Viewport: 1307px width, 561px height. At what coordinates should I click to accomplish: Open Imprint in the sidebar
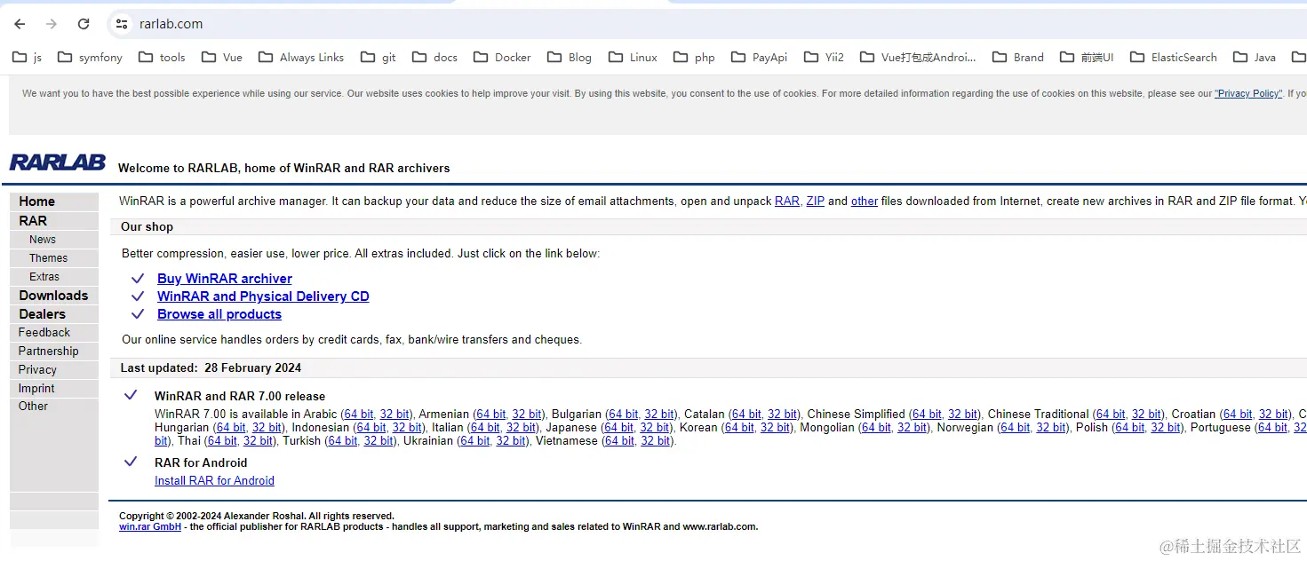36,388
